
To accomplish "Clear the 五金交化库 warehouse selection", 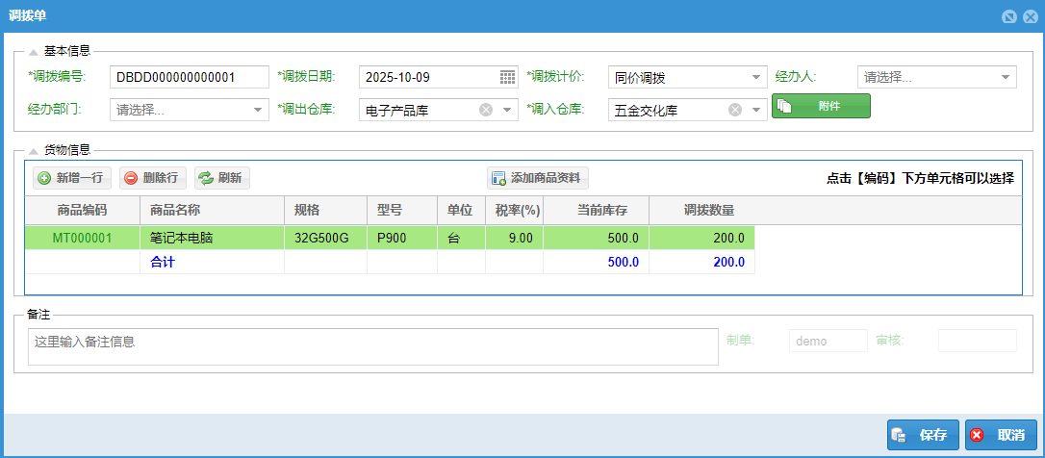I will click(x=735, y=110).
